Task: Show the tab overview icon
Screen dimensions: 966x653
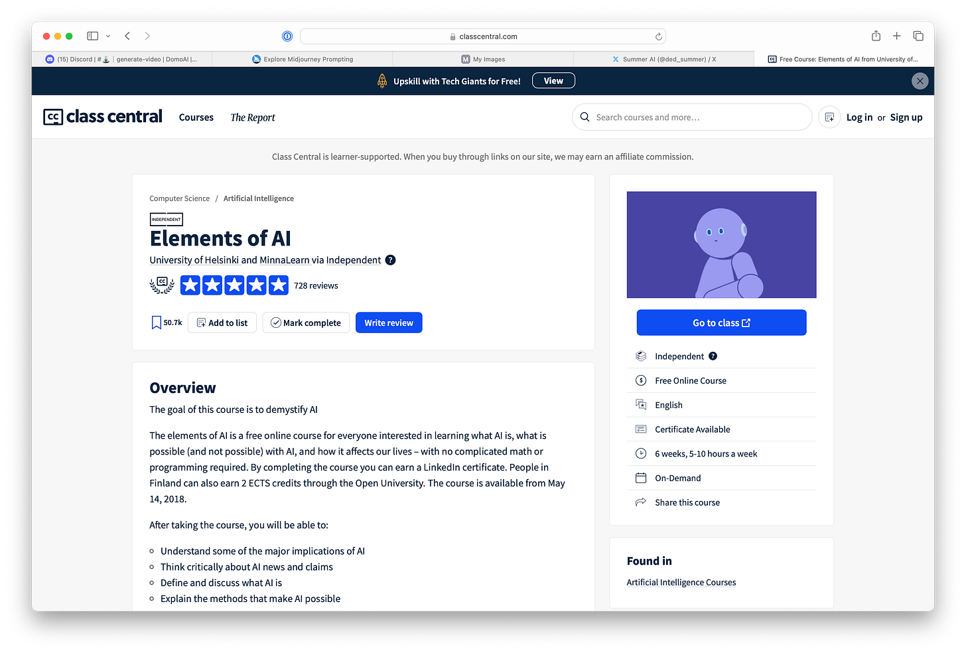Action: (918, 36)
